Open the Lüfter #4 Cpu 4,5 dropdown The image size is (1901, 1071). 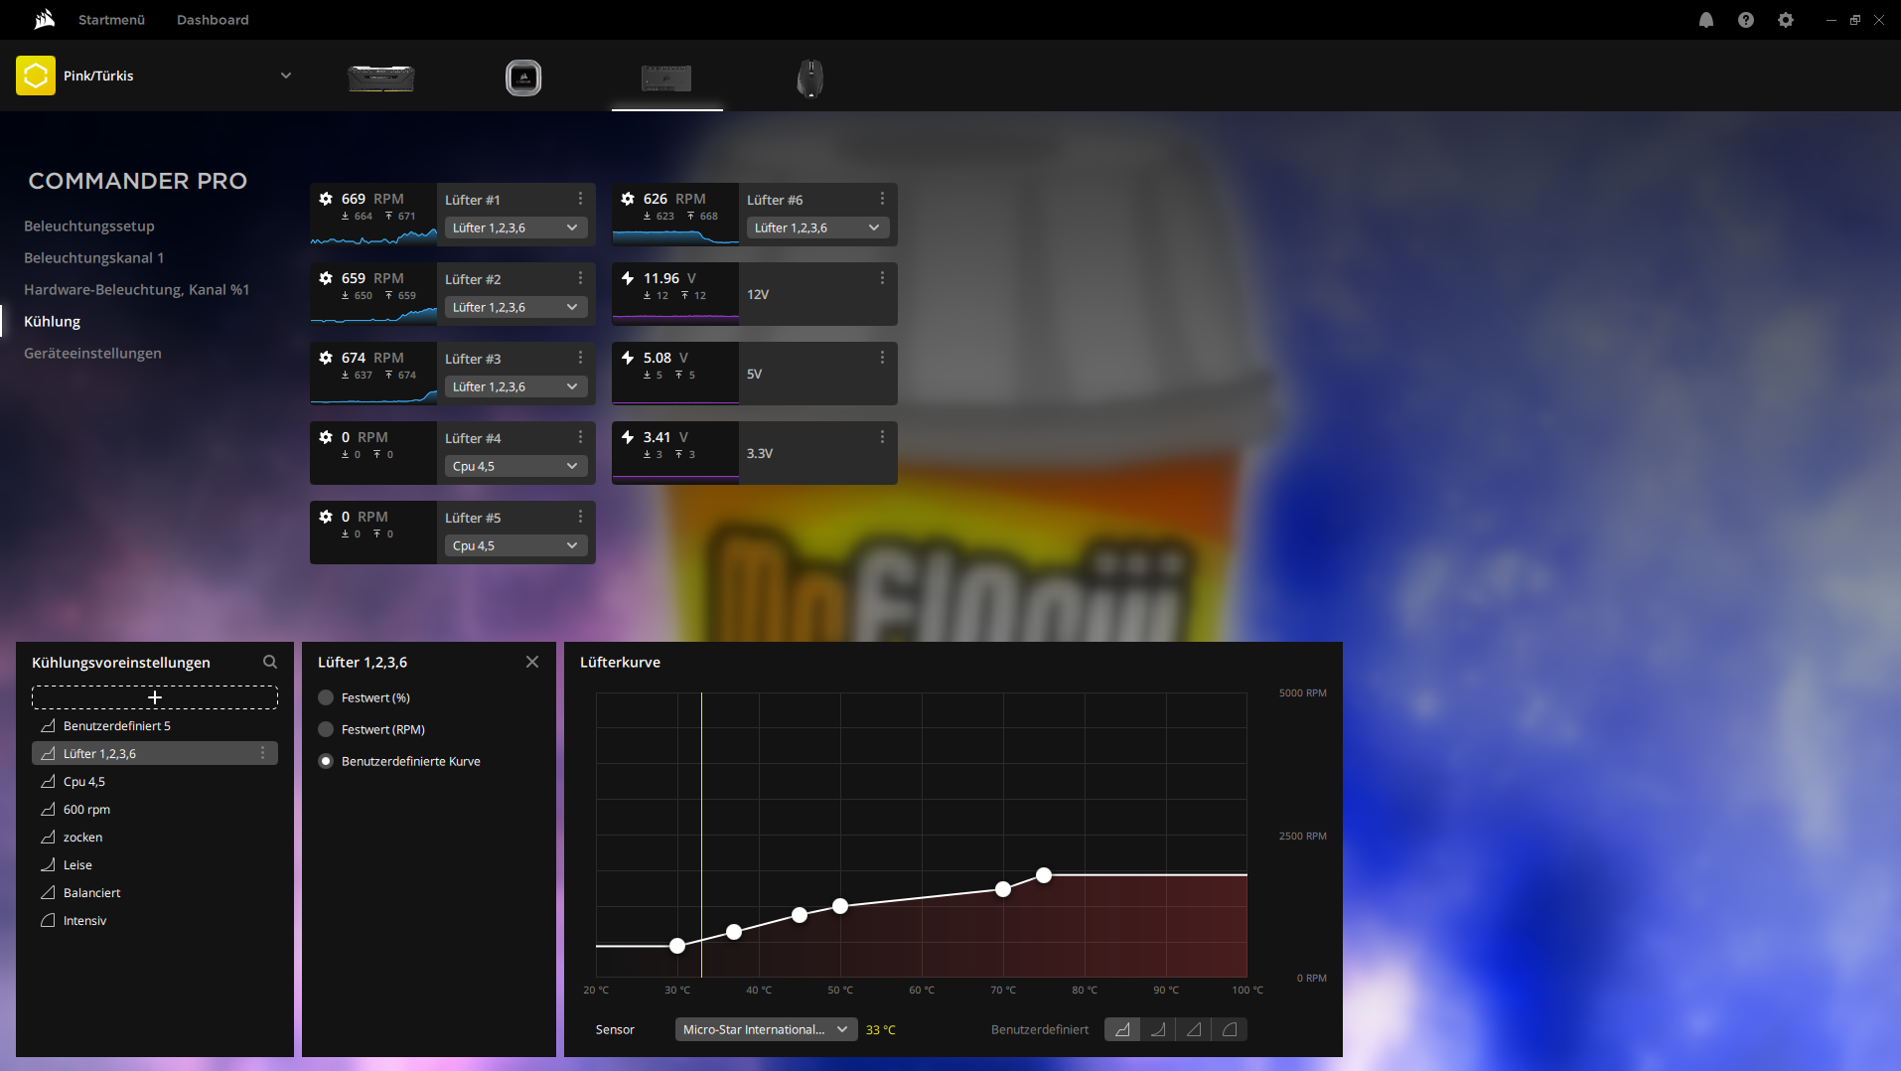click(516, 466)
